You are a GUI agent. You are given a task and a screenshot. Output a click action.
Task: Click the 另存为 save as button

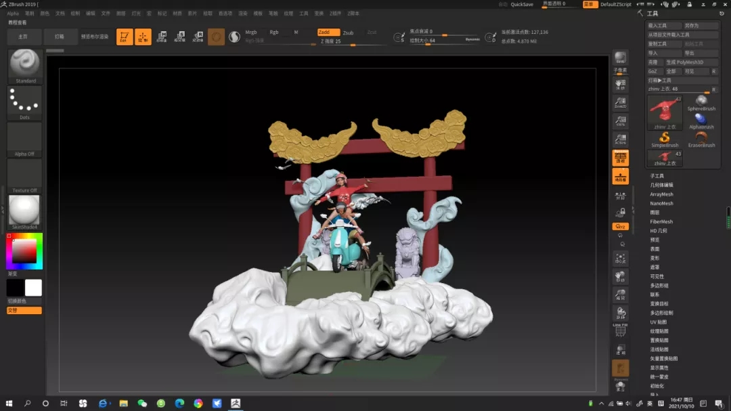(x=701, y=26)
